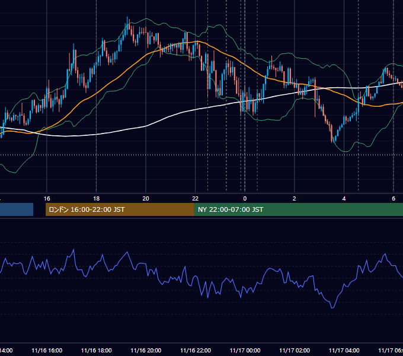Viewport: 403px width, 356px height.
Task: Click the 11/16 20:00 date label
Action: [146, 350]
